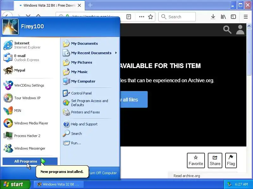253x189 pixels.
Task: Expand My Recent Documents submenu
Action: coord(90,53)
